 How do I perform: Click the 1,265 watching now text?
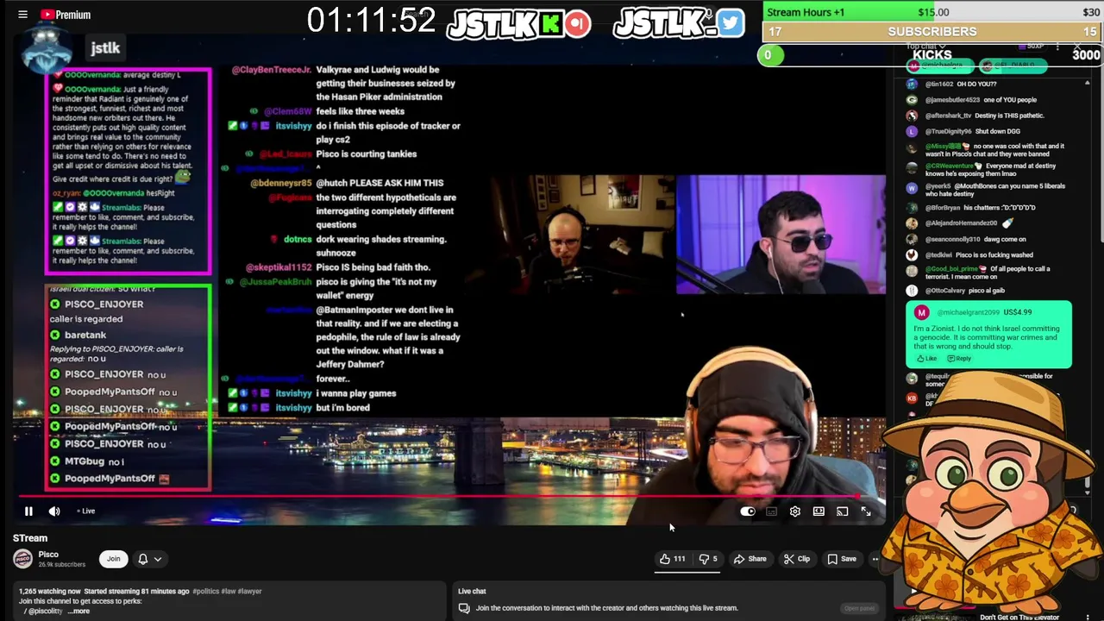pos(50,592)
